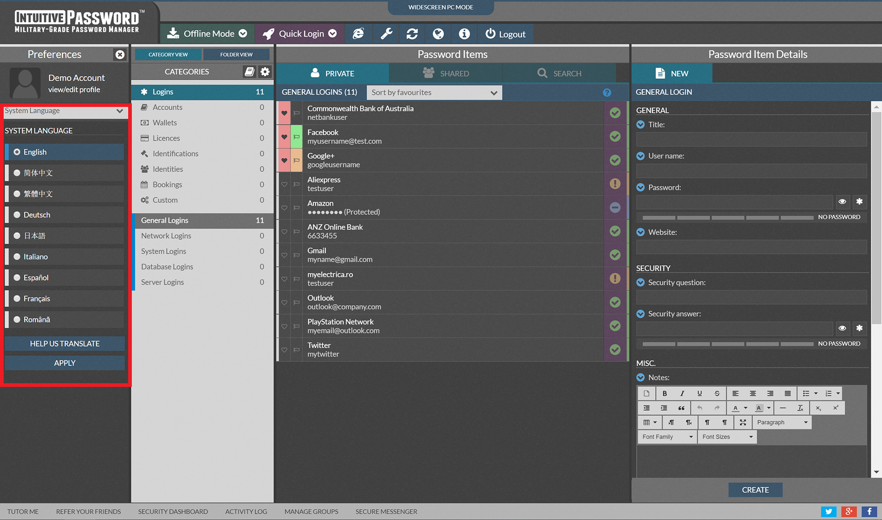Viewport: 882px width, 520px height.
Task: Click bold button in notes editor
Action: click(664, 393)
